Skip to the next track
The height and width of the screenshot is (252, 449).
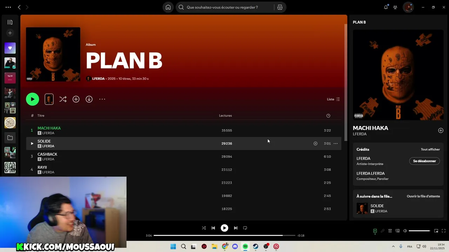pos(236,228)
